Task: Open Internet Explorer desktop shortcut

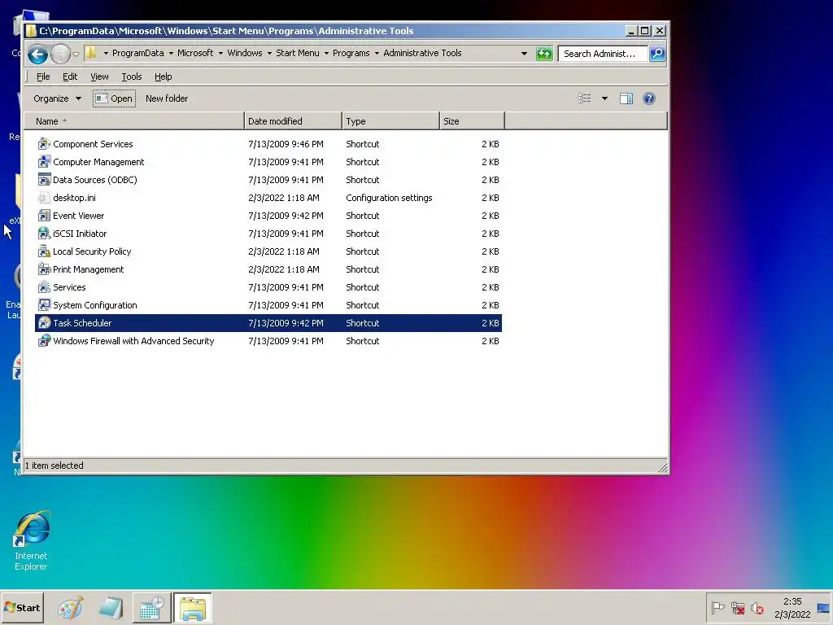Action: tap(32, 540)
